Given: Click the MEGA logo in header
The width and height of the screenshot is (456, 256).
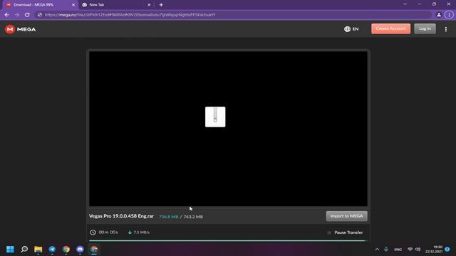Looking at the screenshot, I should (x=21, y=29).
